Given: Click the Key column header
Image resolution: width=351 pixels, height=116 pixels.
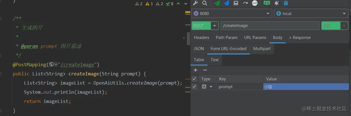Looking at the screenshot, I should pyautogui.click(x=240, y=79).
